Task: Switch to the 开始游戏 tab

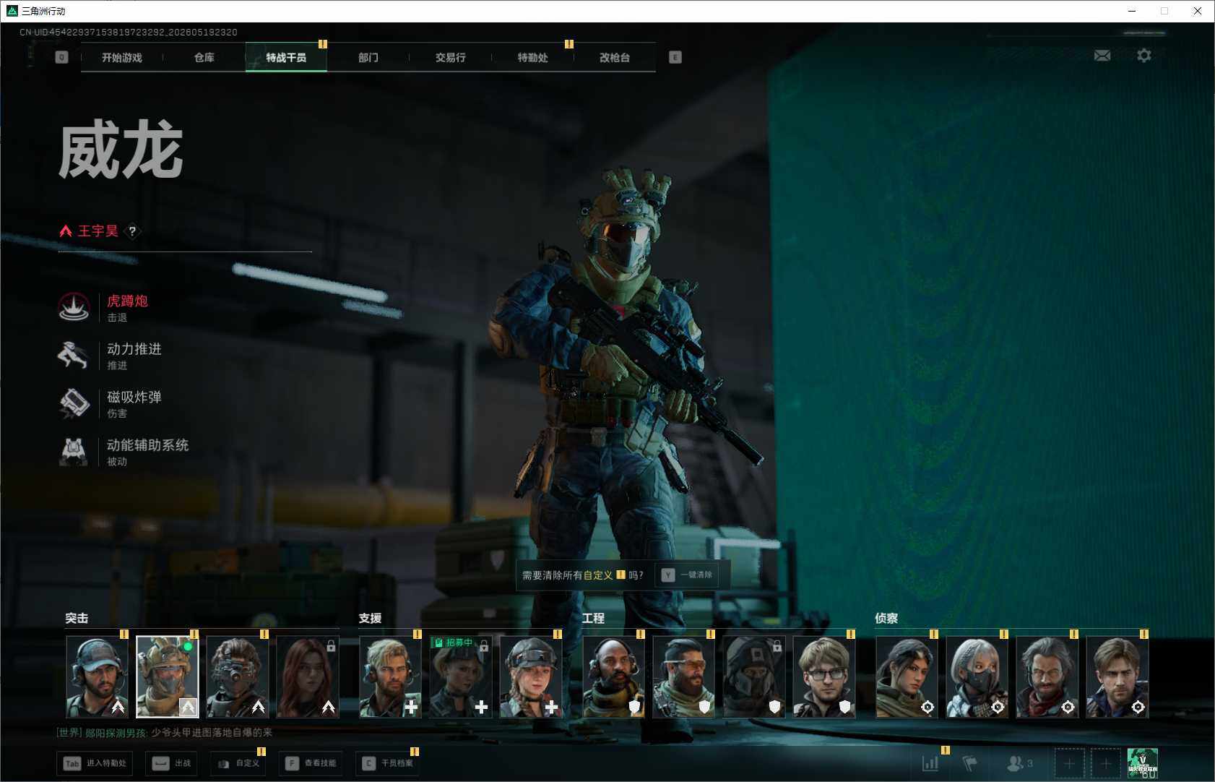Action: tap(122, 58)
